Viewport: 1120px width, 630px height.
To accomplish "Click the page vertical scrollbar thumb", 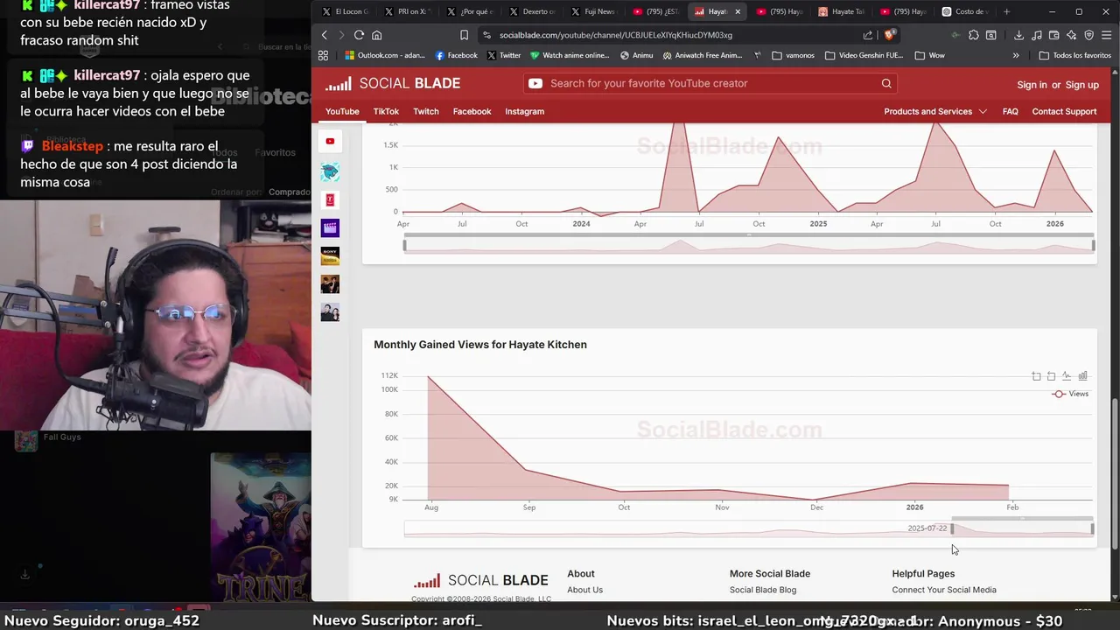I will (1115, 475).
